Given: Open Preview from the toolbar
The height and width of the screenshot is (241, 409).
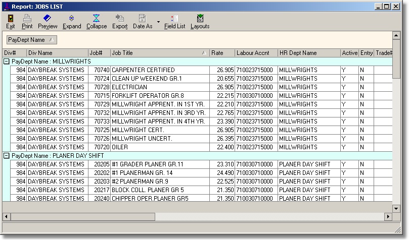Looking at the screenshot, I should pyautogui.click(x=48, y=22).
